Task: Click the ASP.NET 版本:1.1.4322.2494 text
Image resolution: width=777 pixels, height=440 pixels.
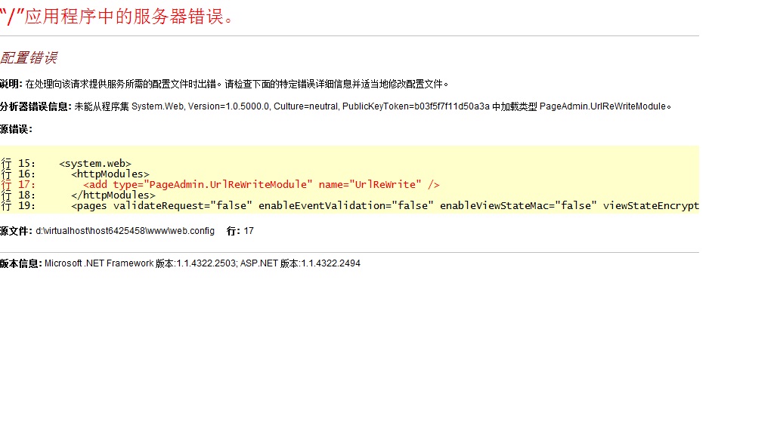Action: pos(300,263)
